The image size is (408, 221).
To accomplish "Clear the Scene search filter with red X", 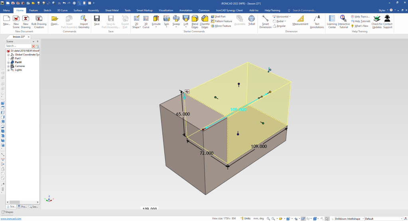I will pyautogui.click(x=33, y=46).
